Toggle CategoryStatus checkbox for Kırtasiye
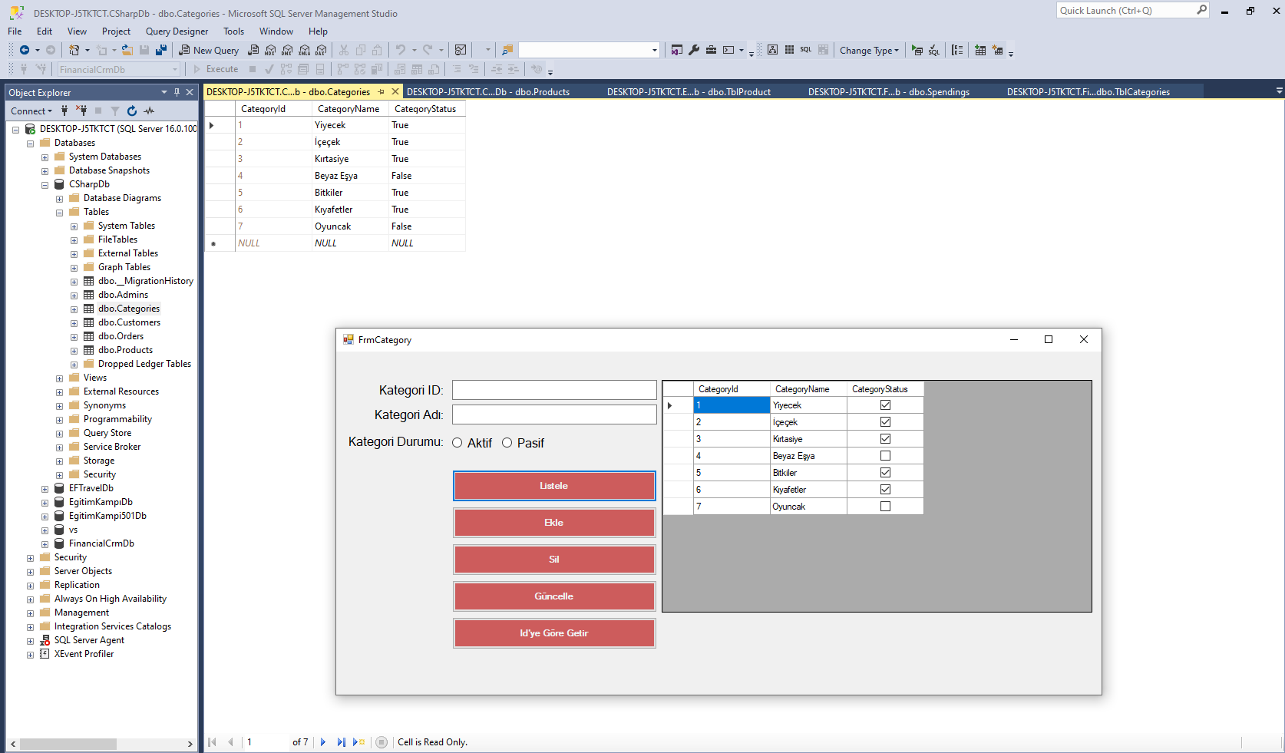Viewport: 1285px width, 753px height. click(x=885, y=439)
